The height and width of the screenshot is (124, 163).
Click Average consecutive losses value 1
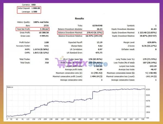(156, 80)
